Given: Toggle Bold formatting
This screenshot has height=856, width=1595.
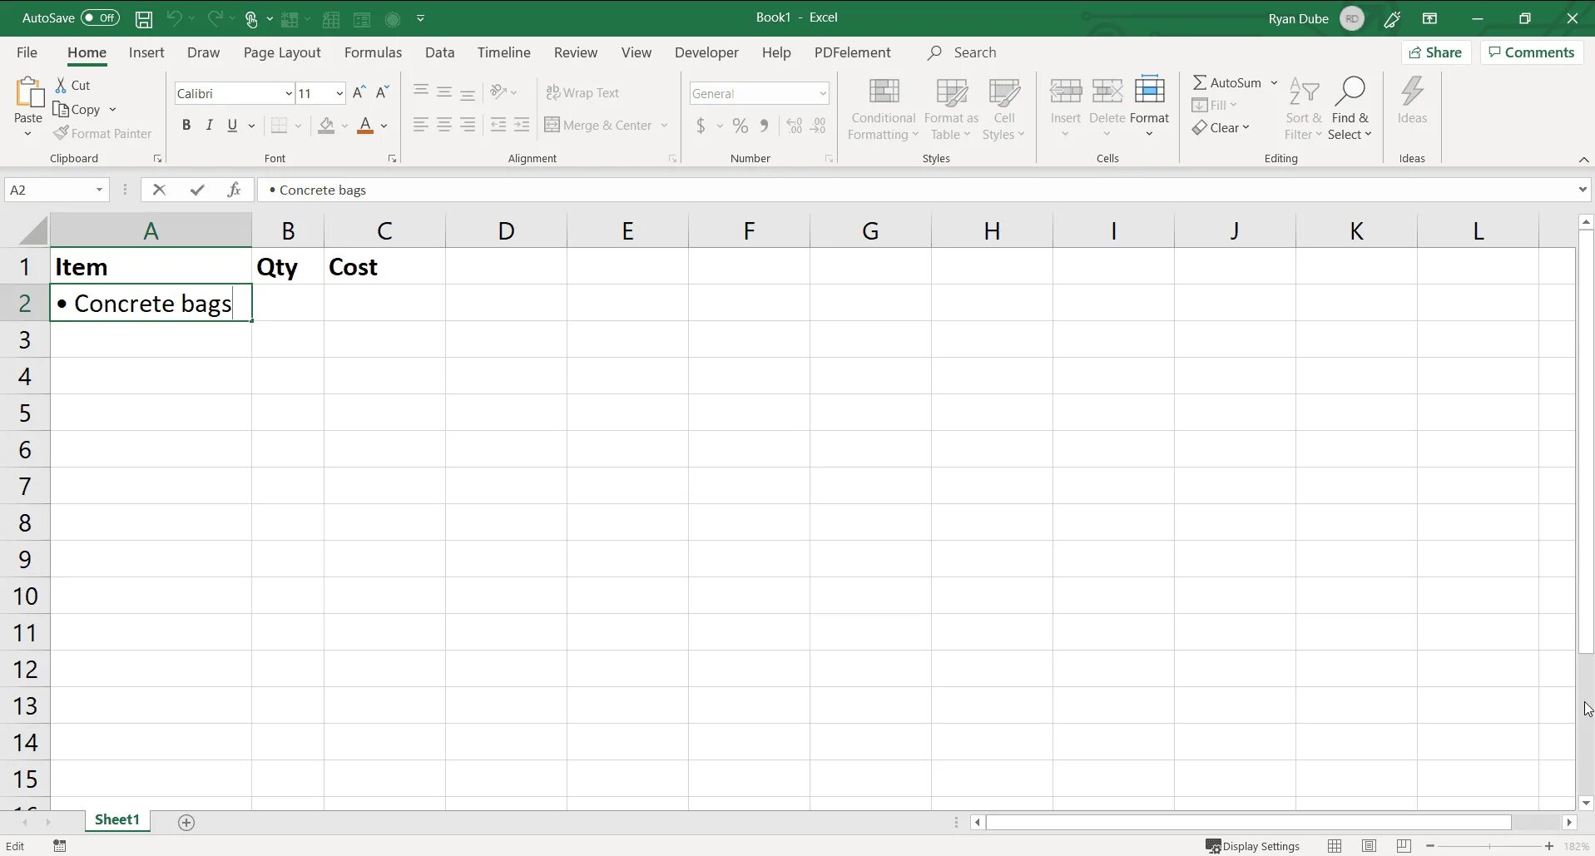Looking at the screenshot, I should pos(186,126).
